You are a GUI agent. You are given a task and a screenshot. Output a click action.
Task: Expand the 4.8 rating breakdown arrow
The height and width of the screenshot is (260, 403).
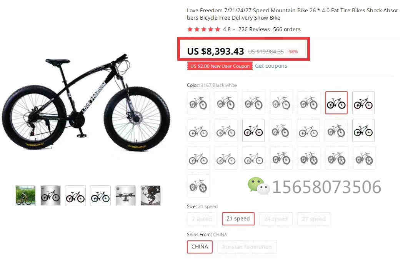pyautogui.click(x=234, y=30)
